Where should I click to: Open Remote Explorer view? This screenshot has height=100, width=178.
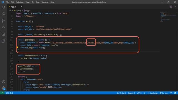pyautogui.click(x=3, y=34)
